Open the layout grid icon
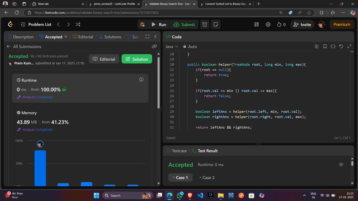 coord(257,24)
